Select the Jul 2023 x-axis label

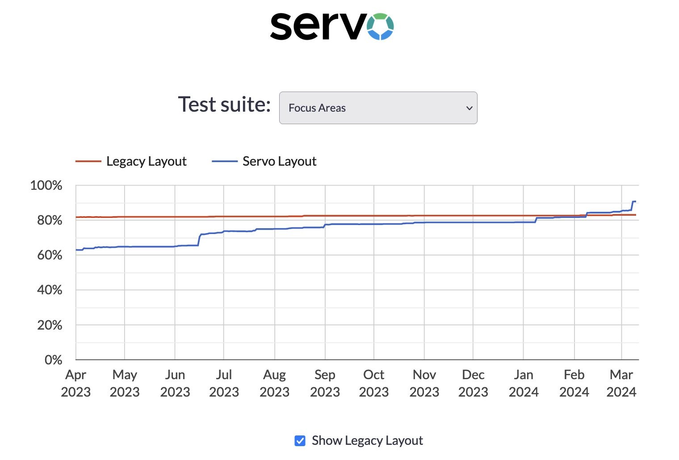tap(224, 383)
